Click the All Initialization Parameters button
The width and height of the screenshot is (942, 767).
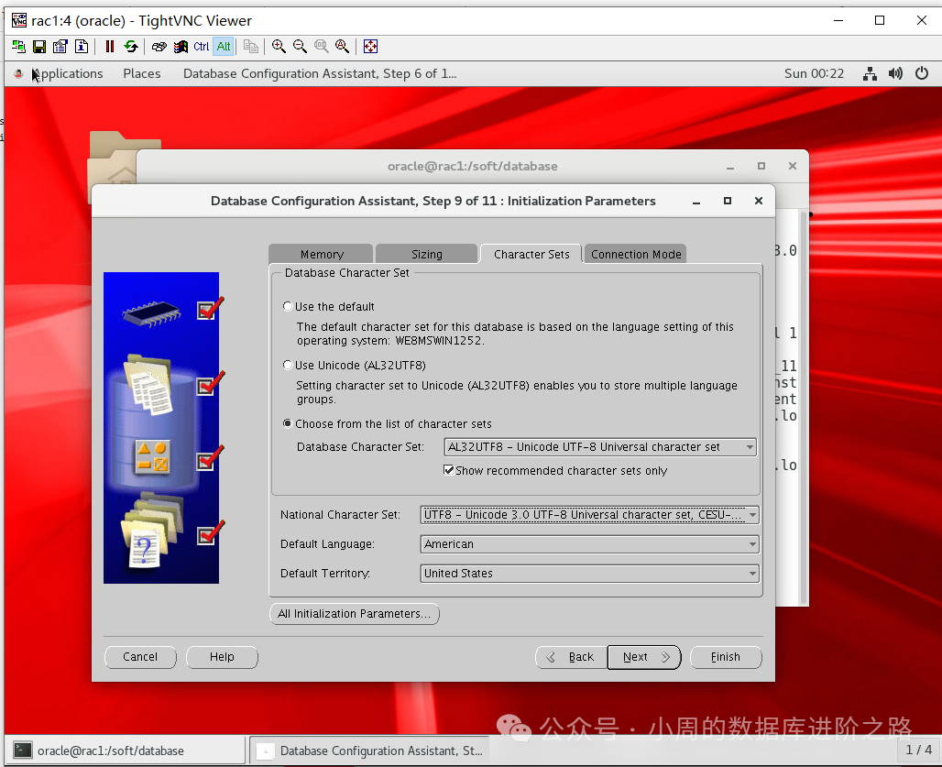point(355,614)
